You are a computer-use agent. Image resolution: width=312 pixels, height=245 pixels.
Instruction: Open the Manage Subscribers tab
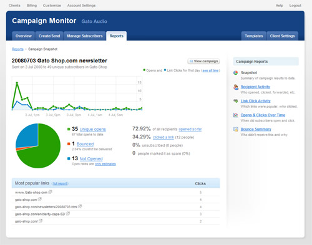coord(85,36)
